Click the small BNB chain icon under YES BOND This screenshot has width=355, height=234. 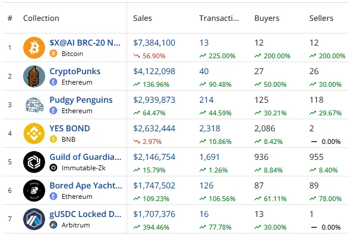(53, 140)
